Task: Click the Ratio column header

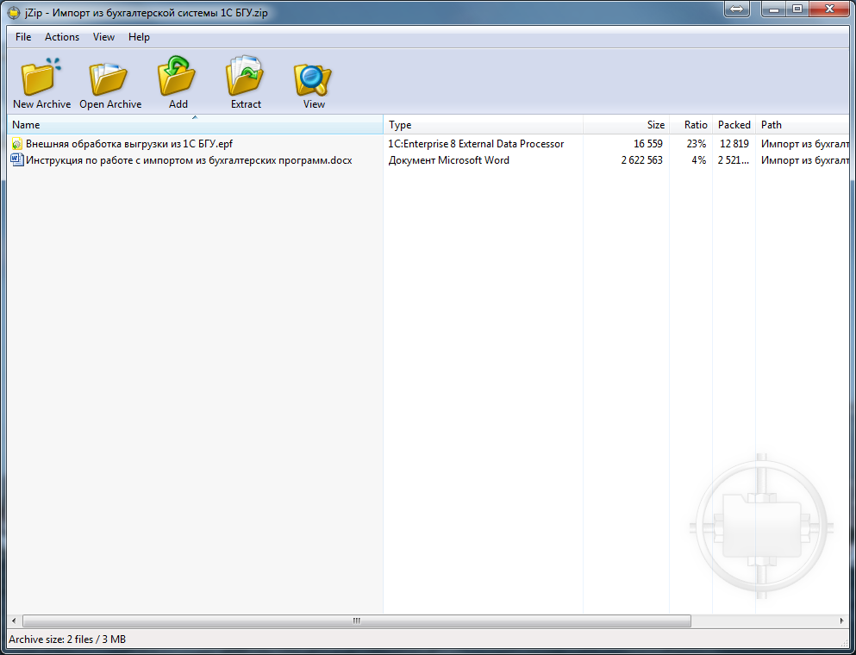Action: 690,125
